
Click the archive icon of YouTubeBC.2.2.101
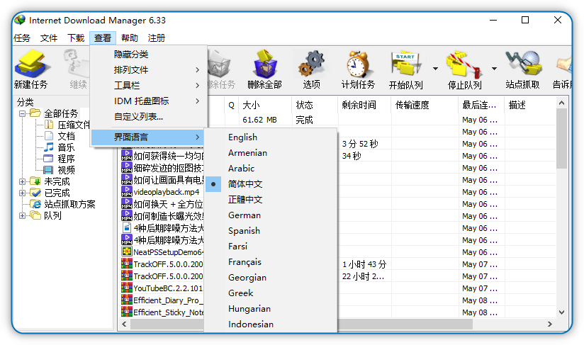pyautogui.click(x=127, y=288)
